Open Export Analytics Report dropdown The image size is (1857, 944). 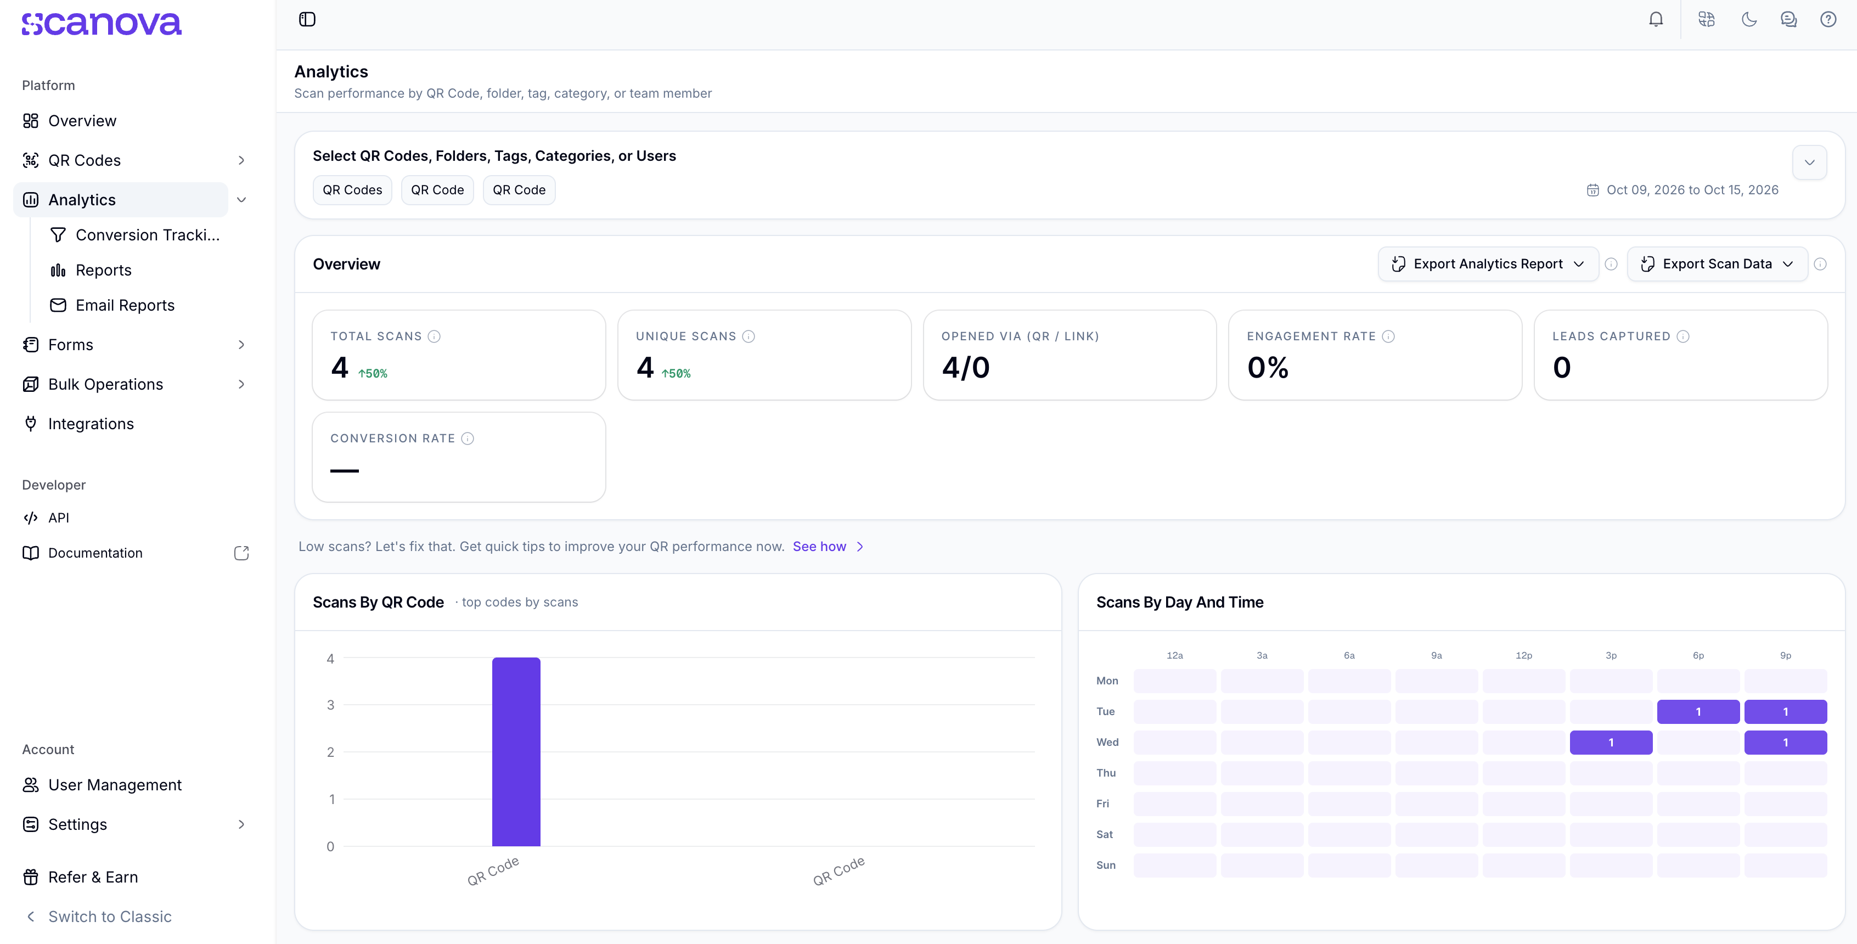pyautogui.click(x=1488, y=264)
